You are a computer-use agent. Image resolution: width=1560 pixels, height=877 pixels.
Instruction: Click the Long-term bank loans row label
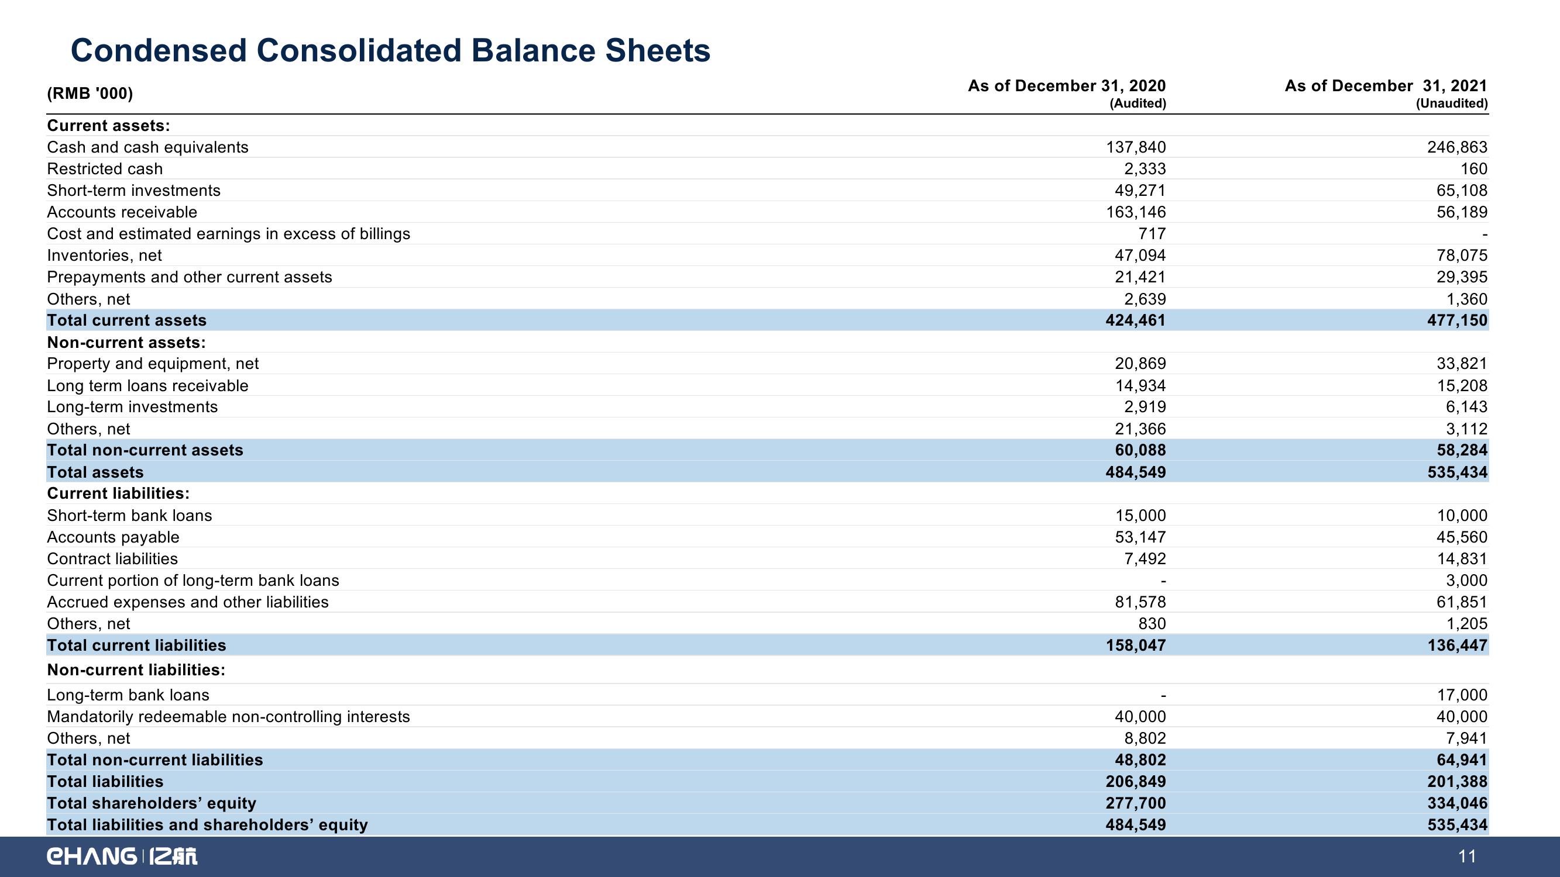click(x=128, y=695)
